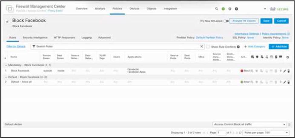Click the policy icon beside Block Facebook title
This screenshot has width=295, height=138.
tap(7, 21)
